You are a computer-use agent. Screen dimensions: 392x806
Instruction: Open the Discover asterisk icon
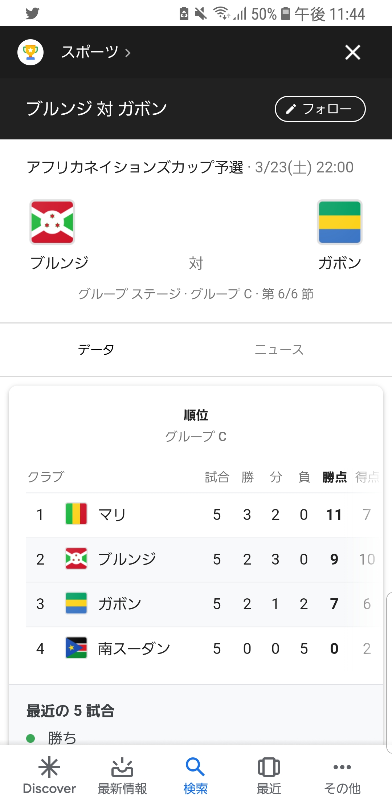click(49, 768)
